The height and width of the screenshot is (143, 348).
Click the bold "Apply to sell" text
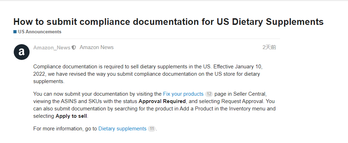(71, 116)
